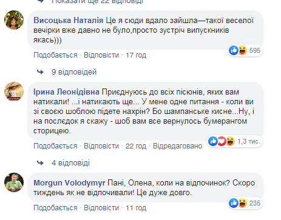The width and height of the screenshot is (281, 220).
Task: Expand the 9 відповідей replies thread
Action: pyautogui.click(x=74, y=72)
